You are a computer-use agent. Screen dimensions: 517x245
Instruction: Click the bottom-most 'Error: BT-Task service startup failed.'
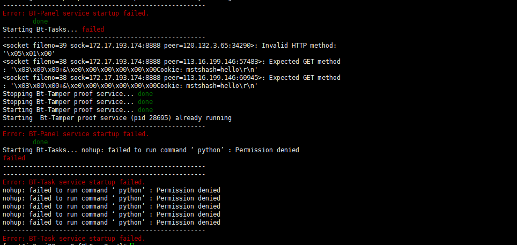point(74,239)
